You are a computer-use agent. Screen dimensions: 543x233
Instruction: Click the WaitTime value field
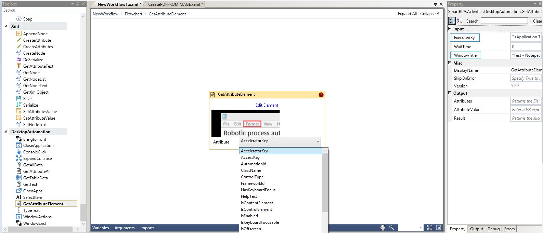coord(526,47)
